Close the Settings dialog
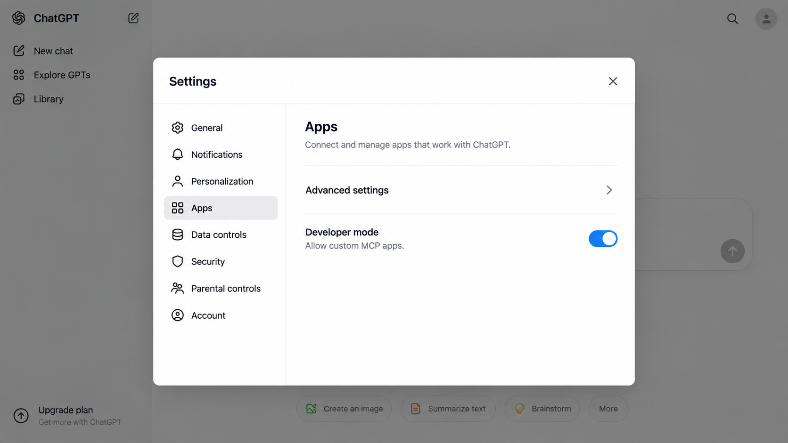This screenshot has width=788, height=443. coord(613,81)
